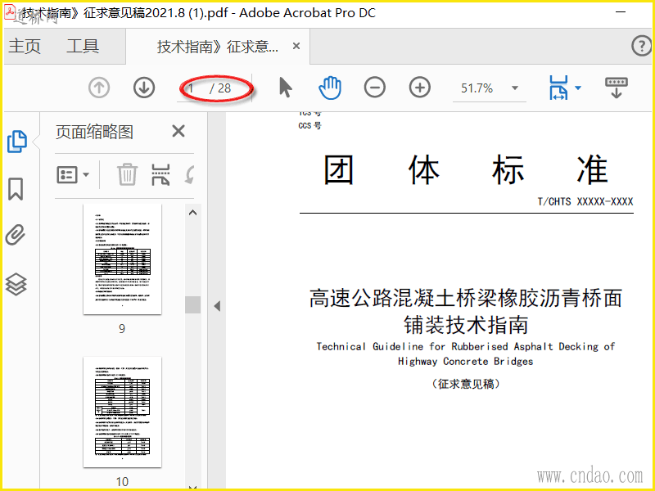The height and width of the screenshot is (491, 655).
Task: Open the Help question mark icon
Action: [641, 46]
